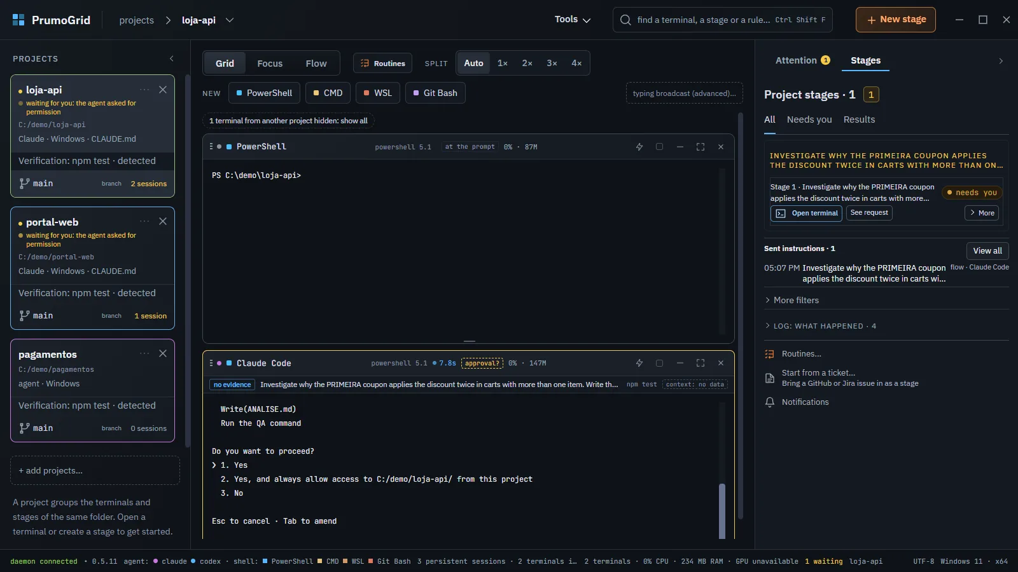This screenshot has height=572, width=1018.
Task: Minimize the PowerShell terminal pane
Action: coord(680,147)
